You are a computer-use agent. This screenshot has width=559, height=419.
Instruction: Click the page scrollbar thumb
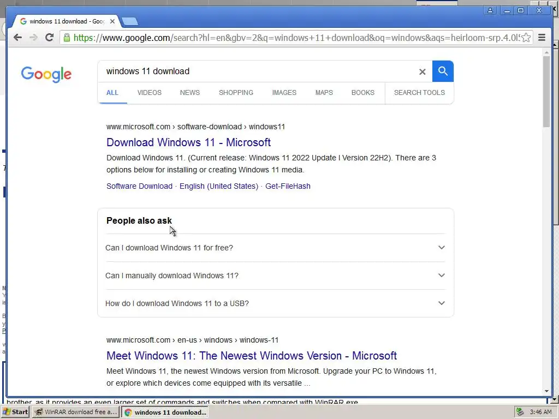546,92
